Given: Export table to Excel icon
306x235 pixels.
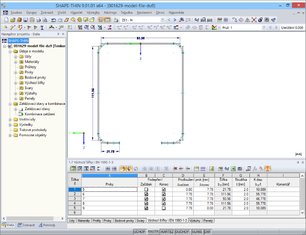Looking at the screenshot, I should 233,169.
